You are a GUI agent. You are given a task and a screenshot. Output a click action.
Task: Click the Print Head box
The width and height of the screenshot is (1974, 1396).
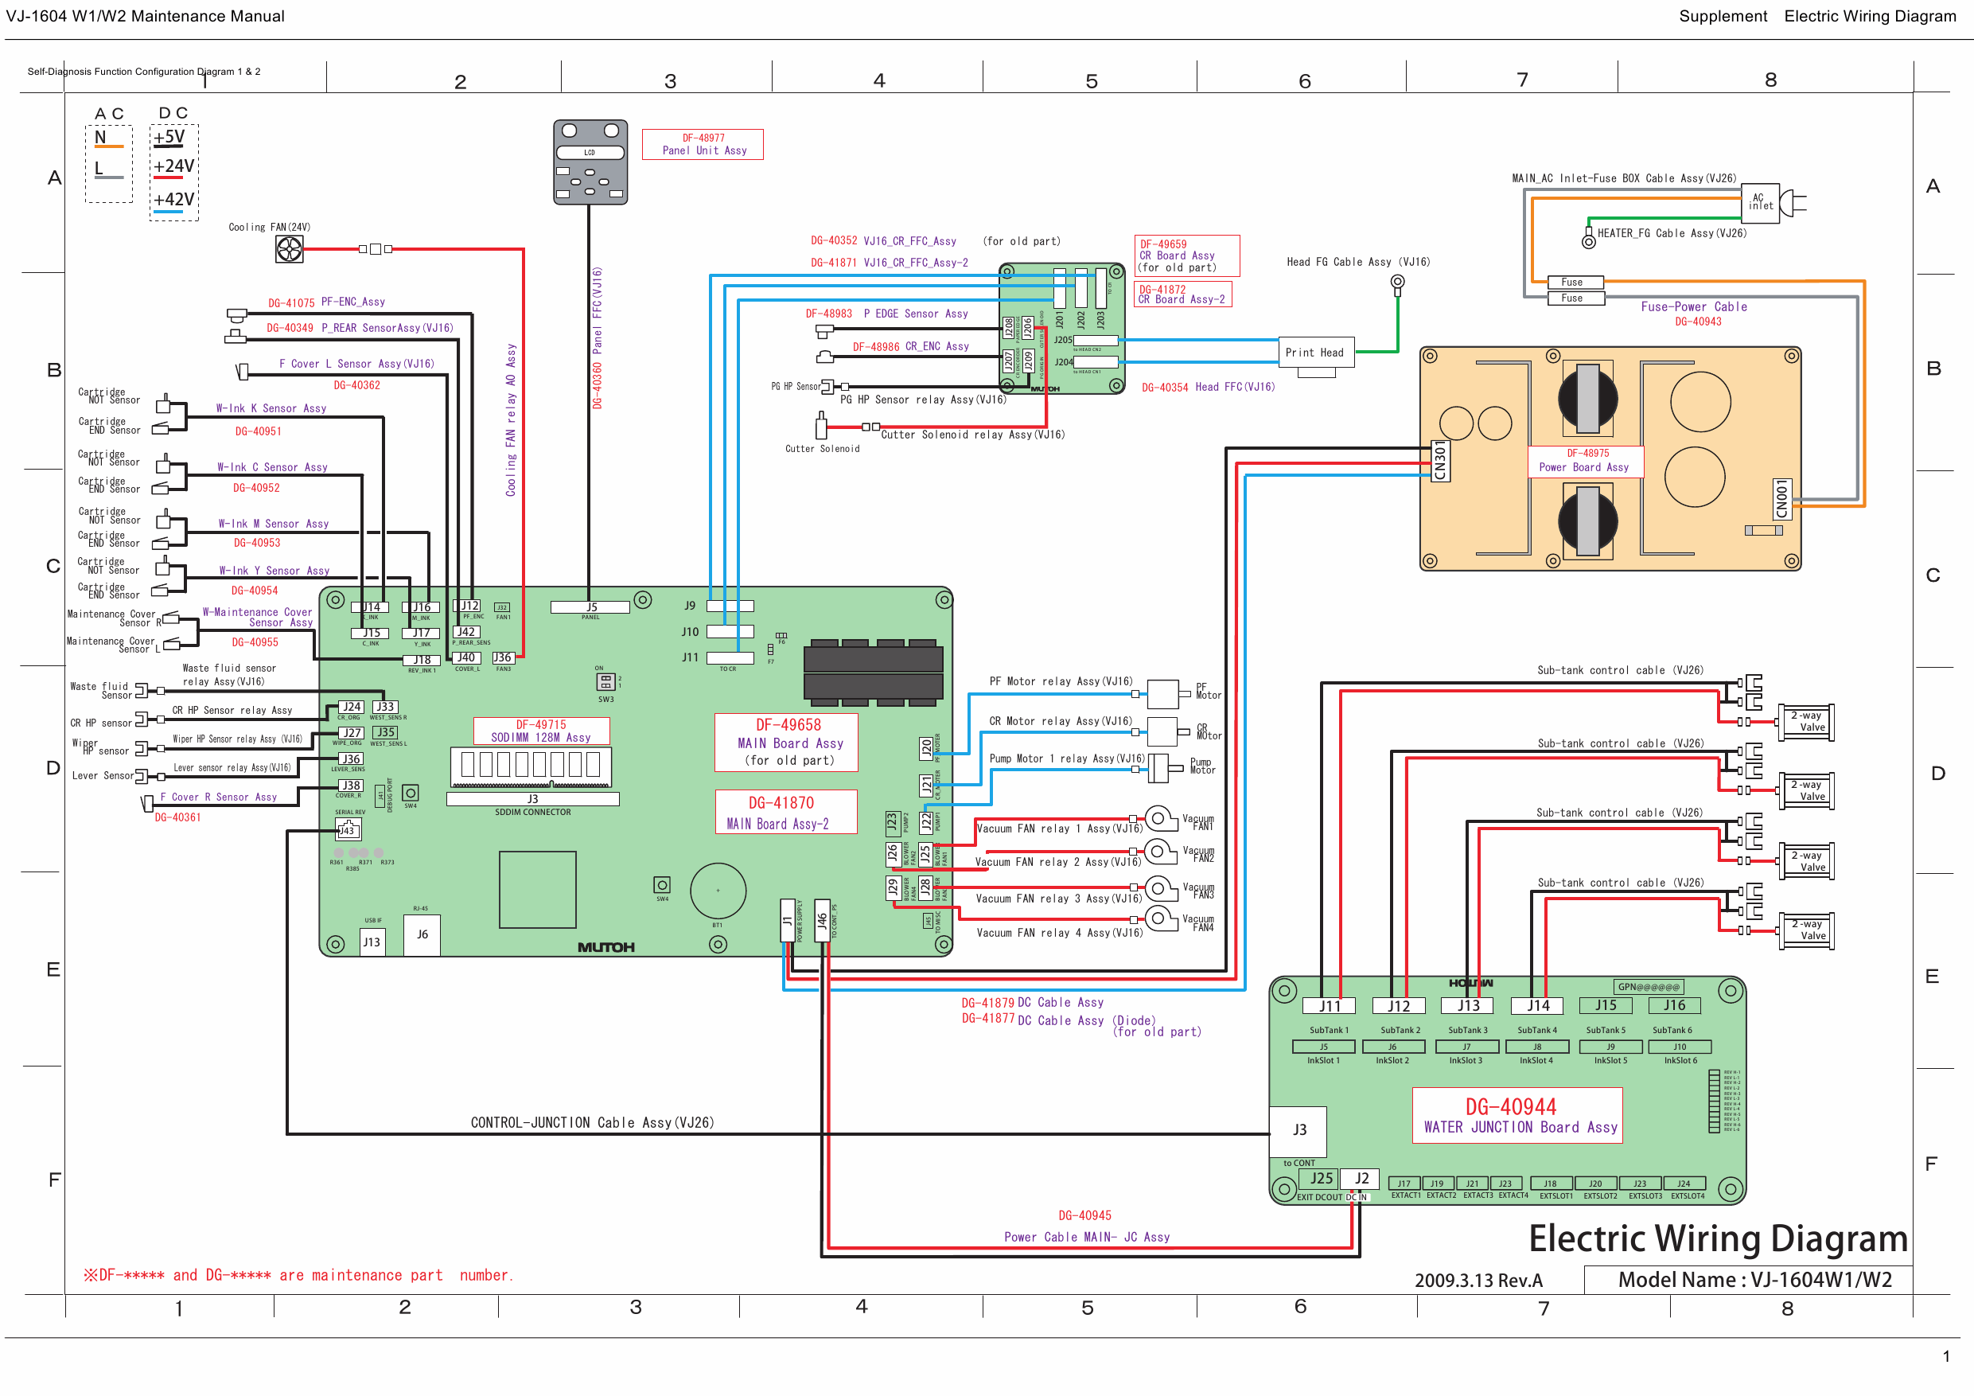click(x=1315, y=353)
